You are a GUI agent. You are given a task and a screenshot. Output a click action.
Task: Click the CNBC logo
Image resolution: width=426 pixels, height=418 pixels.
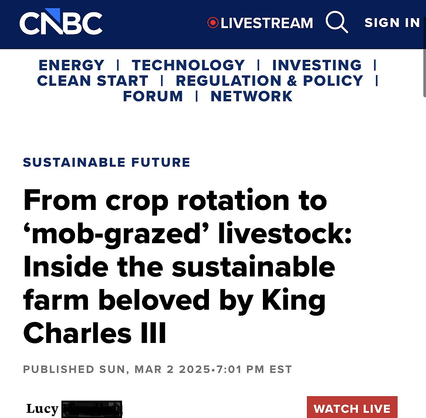(x=61, y=22)
